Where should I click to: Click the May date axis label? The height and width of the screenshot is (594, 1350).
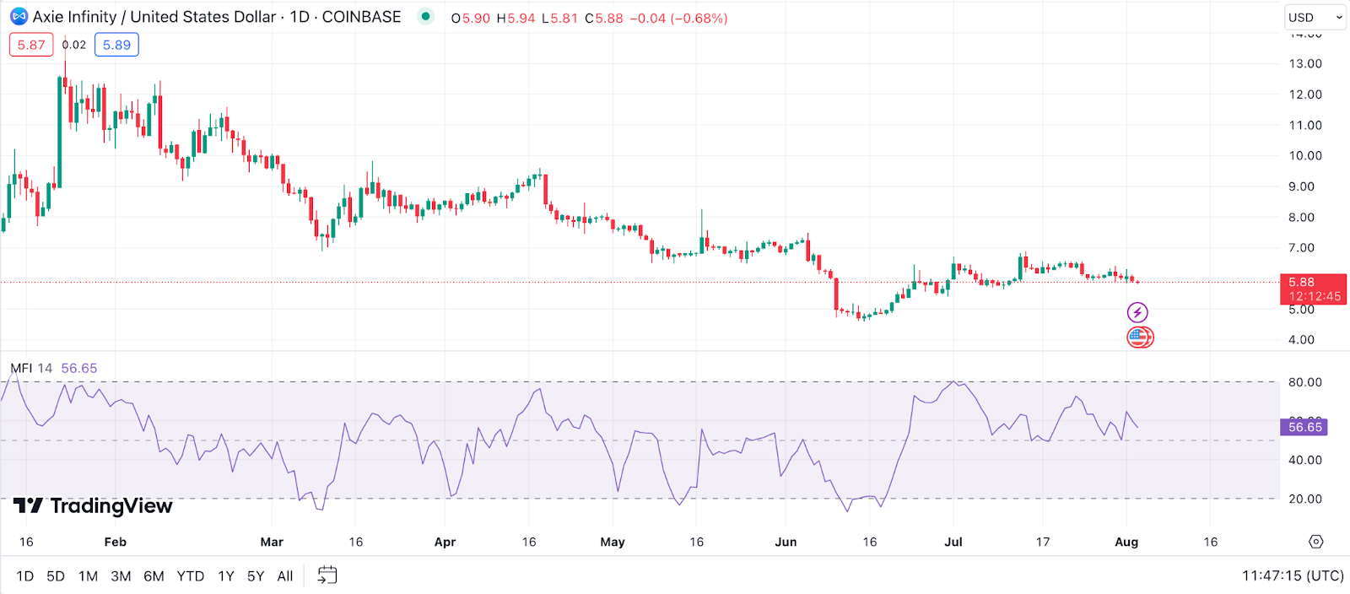tap(613, 542)
